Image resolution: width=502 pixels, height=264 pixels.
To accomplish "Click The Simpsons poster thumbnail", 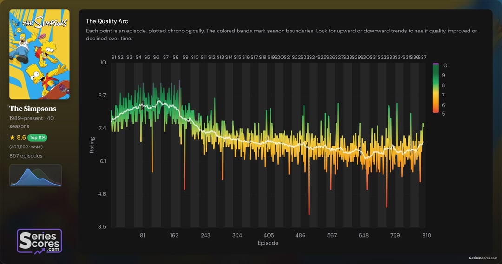I will coord(40,54).
